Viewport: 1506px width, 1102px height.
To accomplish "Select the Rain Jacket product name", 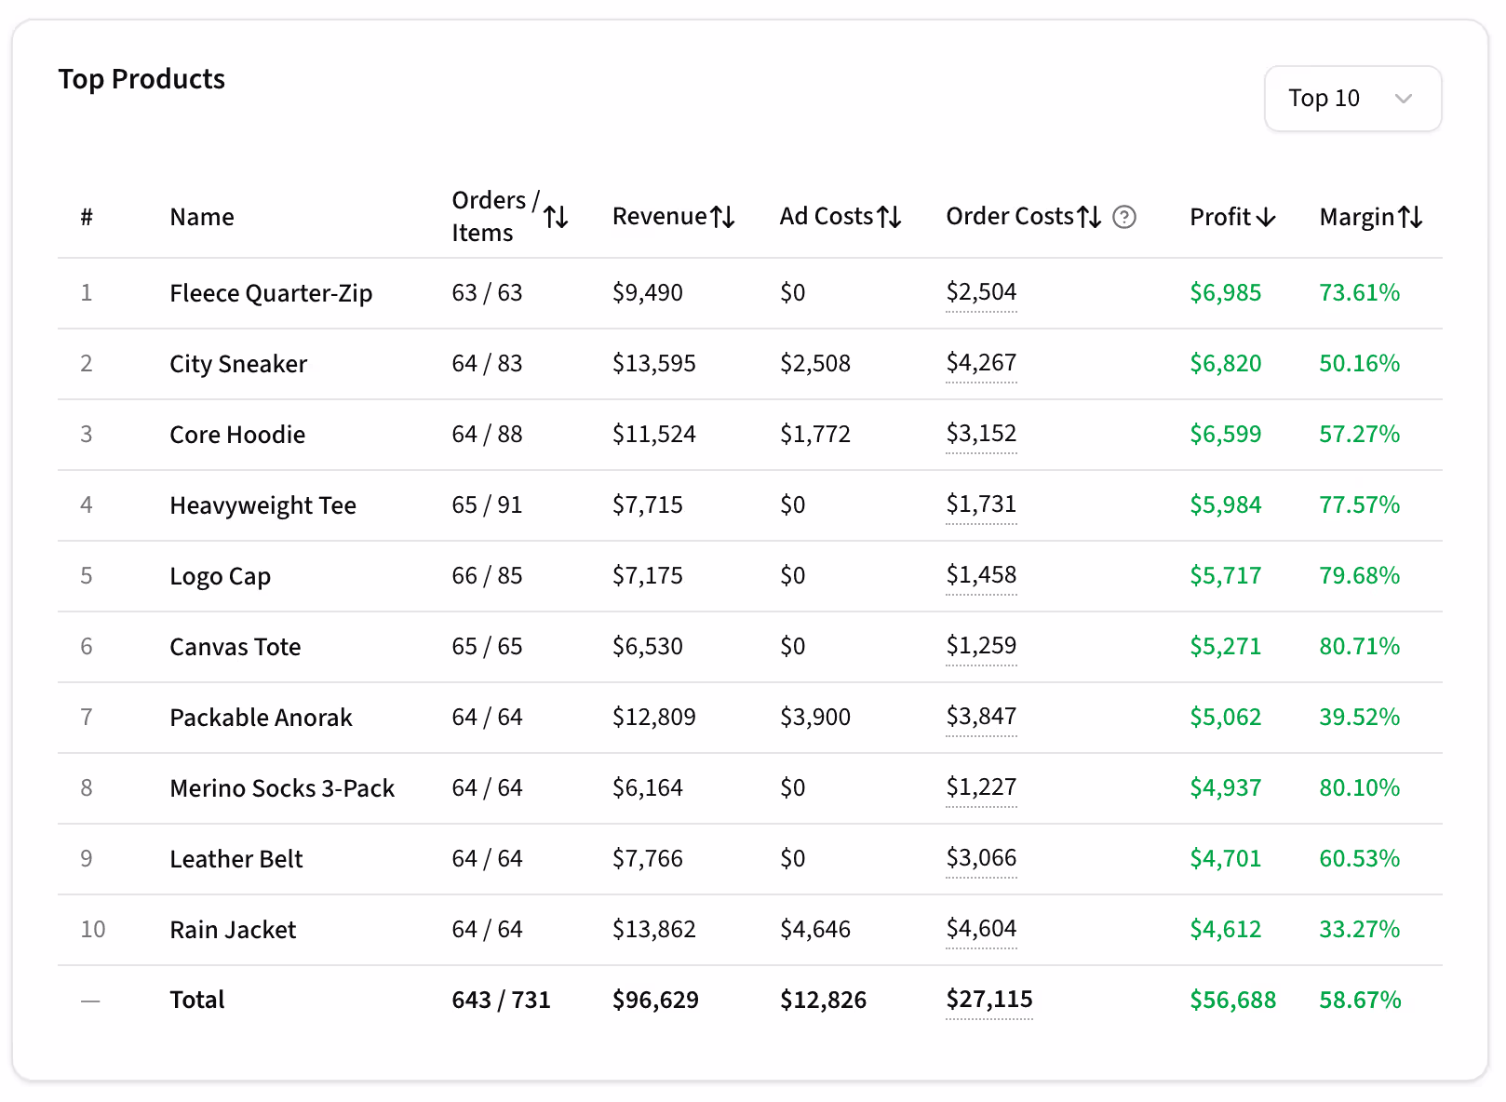I will coord(233,930).
